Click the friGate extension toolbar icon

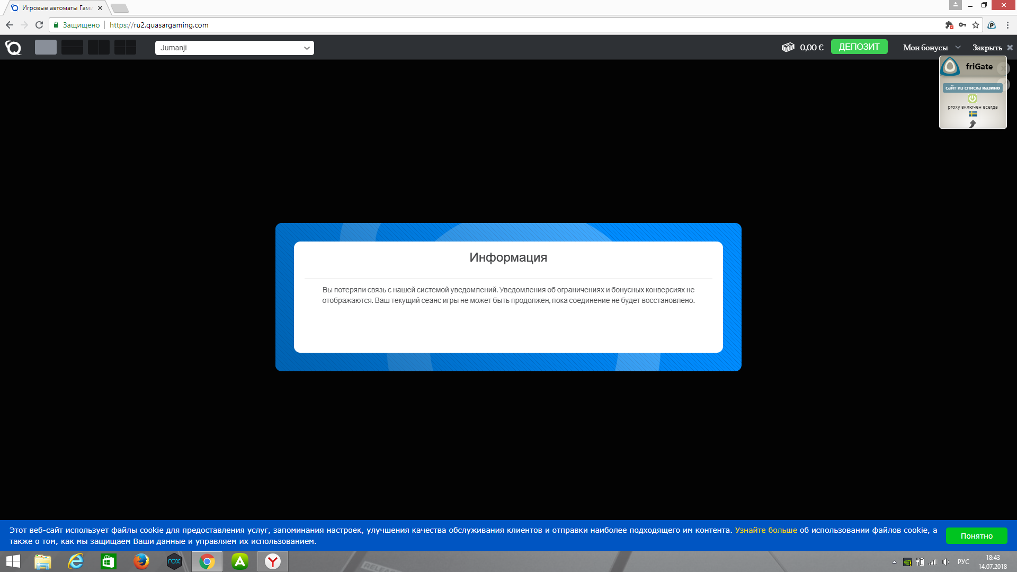coord(992,25)
